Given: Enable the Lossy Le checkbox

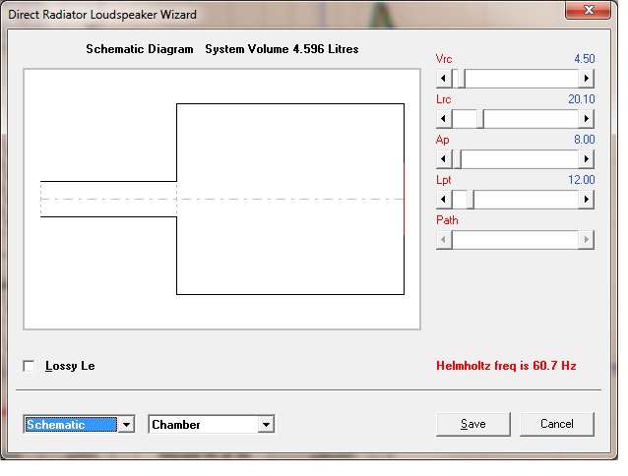Looking at the screenshot, I should (x=29, y=366).
